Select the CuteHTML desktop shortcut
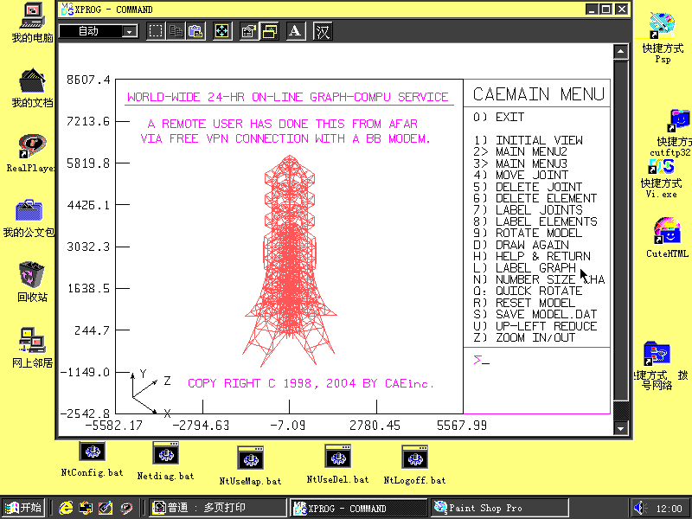692x519 pixels. coord(666,231)
